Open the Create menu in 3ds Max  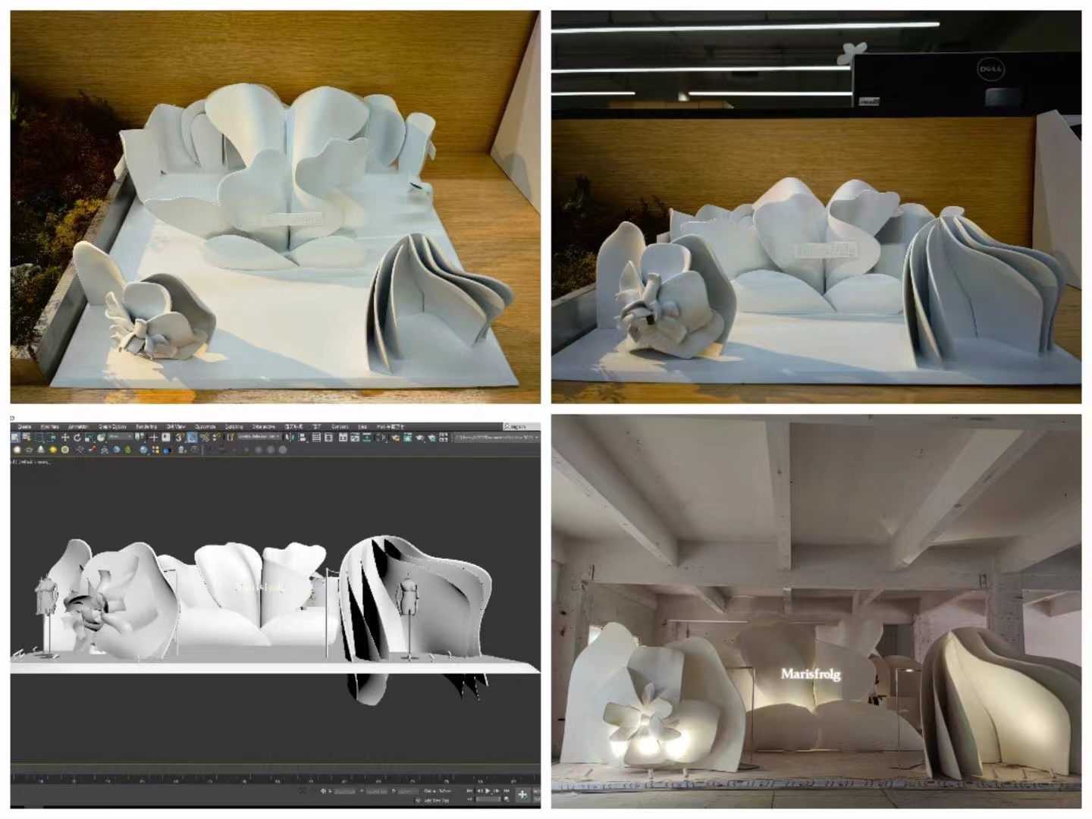tap(24, 426)
